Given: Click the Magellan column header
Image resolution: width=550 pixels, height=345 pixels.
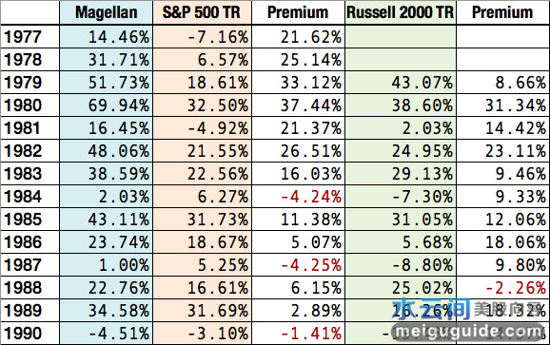Looking at the screenshot, I should 107,12.
